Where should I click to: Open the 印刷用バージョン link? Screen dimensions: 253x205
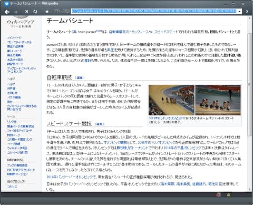point(17,174)
